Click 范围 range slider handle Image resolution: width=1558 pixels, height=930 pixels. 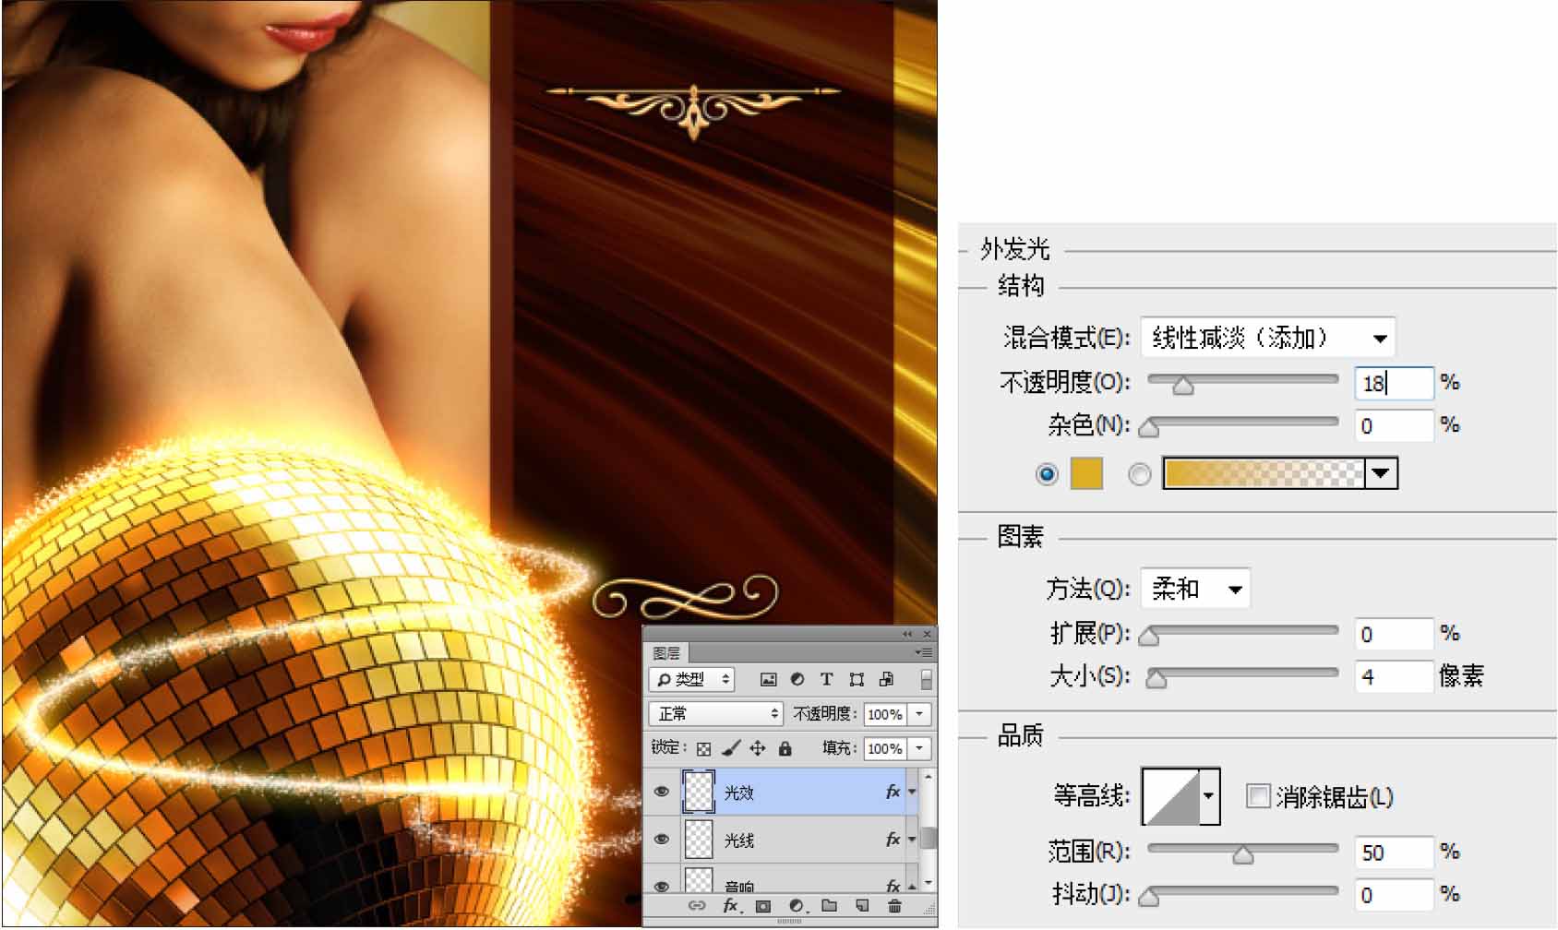coord(1243,855)
